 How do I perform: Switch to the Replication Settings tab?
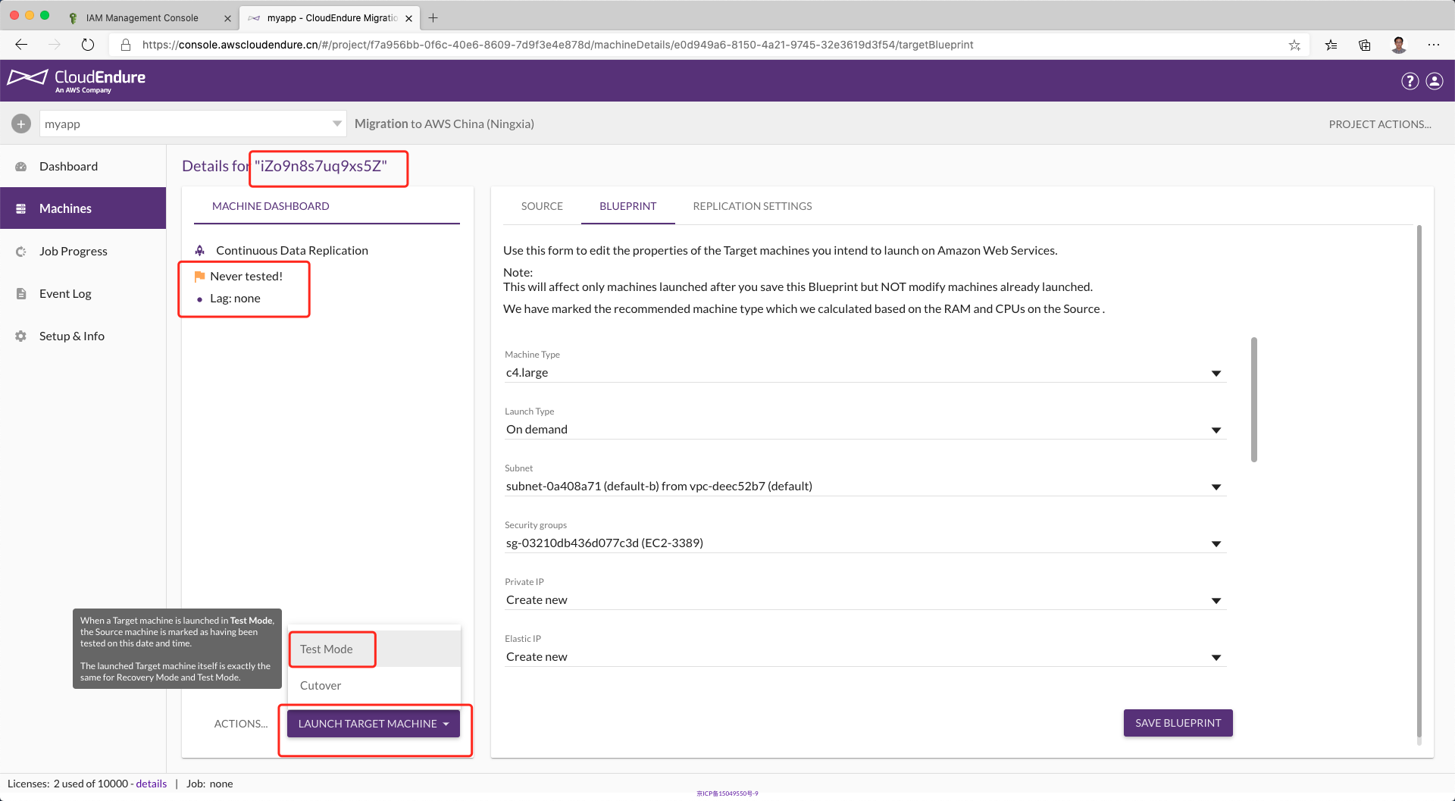click(752, 206)
